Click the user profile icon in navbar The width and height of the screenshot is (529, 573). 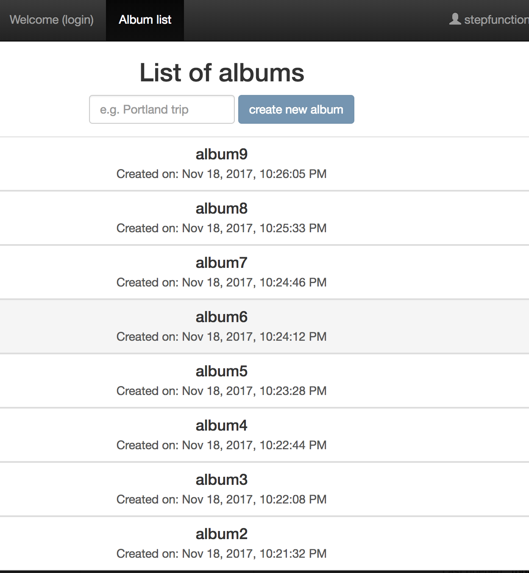point(455,19)
